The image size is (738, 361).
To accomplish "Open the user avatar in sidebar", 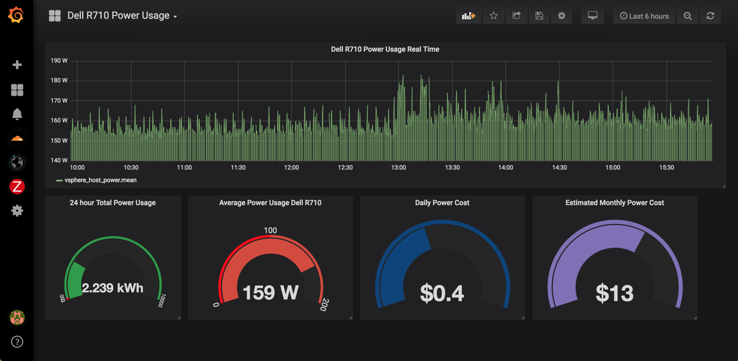I will pyautogui.click(x=17, y=317).
